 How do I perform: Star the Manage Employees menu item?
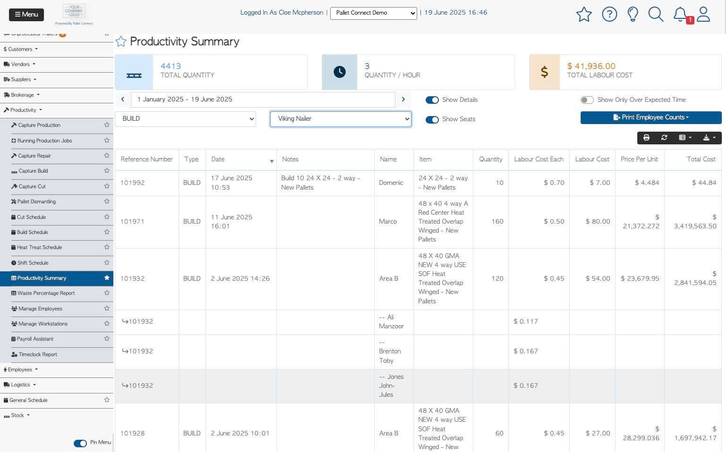point(107,309)
